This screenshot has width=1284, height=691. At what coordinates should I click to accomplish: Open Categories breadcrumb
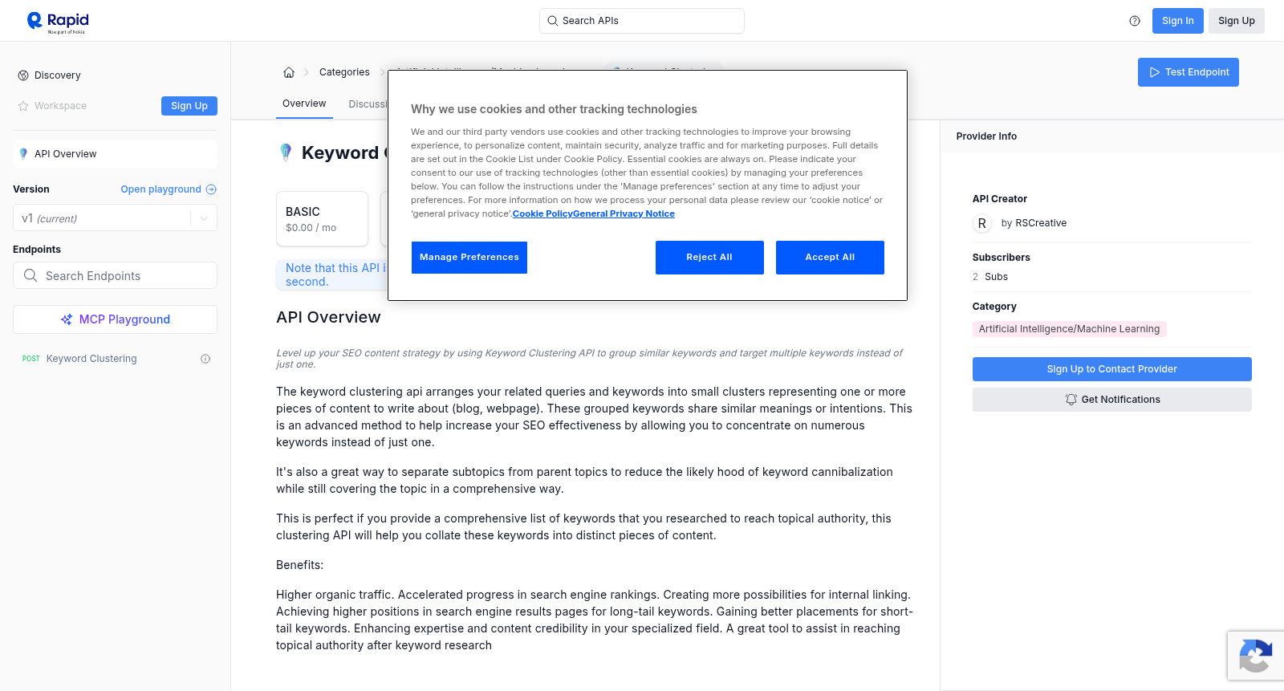[x=344, y=72]
